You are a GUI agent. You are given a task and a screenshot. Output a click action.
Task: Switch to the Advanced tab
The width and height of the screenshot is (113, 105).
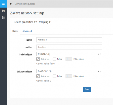point(27,31)
